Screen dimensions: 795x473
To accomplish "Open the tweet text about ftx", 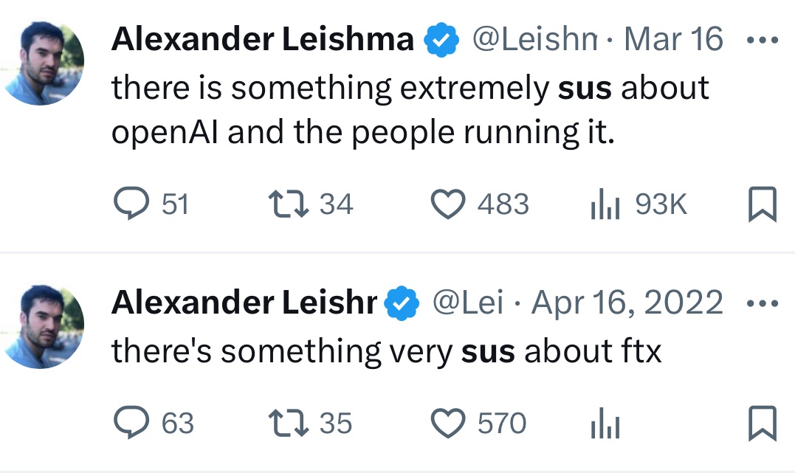I will click(x=386, y=353).
